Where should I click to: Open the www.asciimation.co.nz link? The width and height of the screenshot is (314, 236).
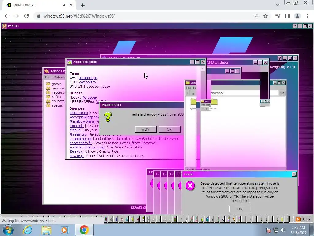(x=87, y=147)
